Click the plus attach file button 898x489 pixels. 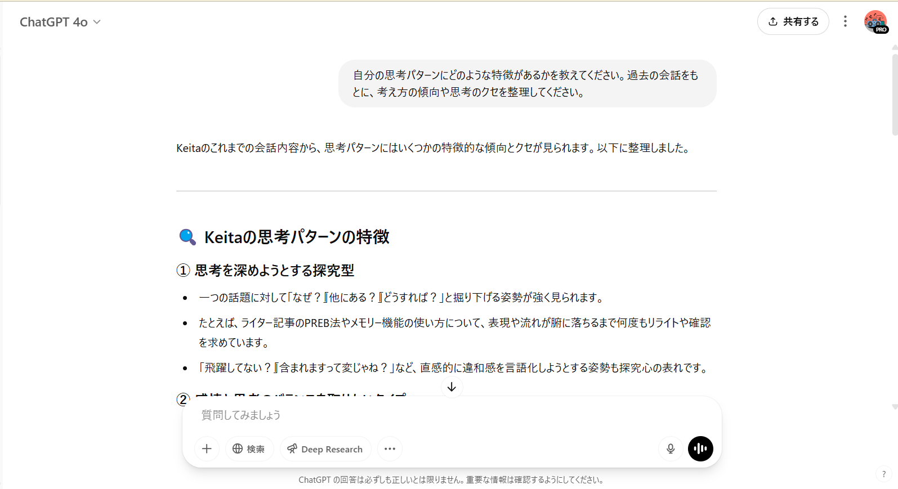coord(207,448)
